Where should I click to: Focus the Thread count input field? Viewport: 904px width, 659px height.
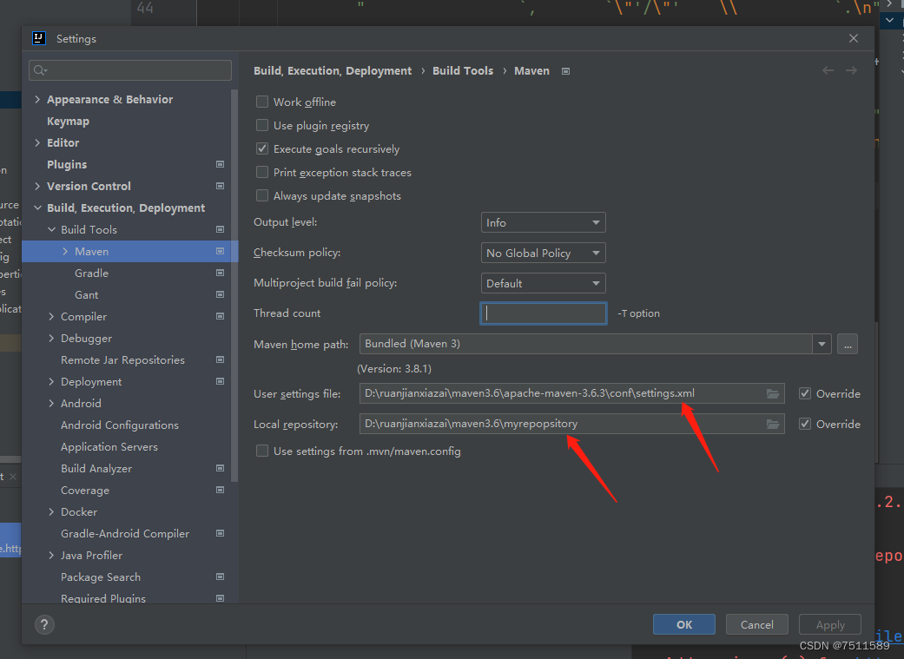pos(543,313)
